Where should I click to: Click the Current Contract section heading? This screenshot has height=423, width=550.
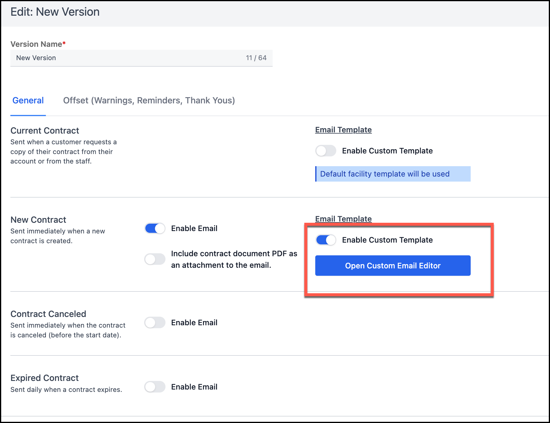coord(45,131)
